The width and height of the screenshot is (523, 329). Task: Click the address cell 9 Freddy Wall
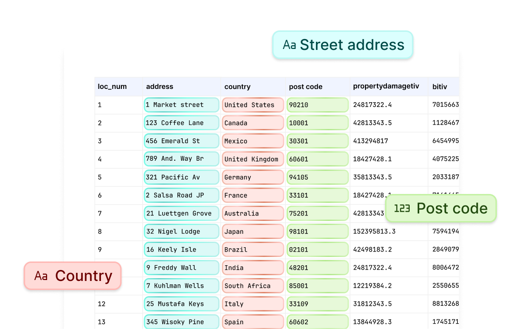click(x=181, y=267)
